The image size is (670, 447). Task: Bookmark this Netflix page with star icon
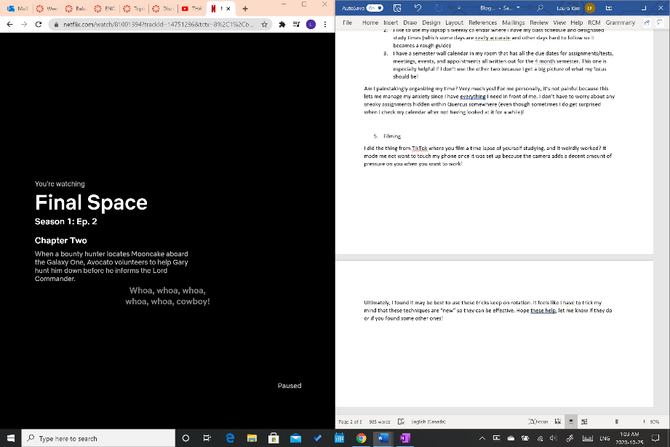pos(263,24)
